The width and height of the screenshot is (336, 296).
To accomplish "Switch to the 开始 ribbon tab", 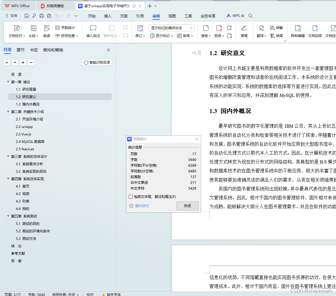I will (92, 16).
